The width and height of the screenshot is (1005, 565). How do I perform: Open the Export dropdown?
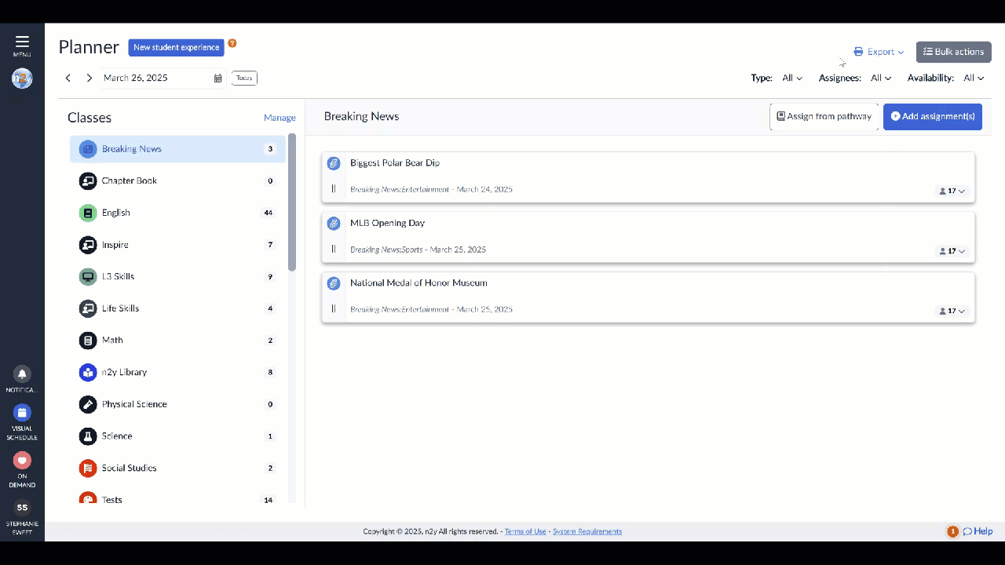click(x=879, y=52)
